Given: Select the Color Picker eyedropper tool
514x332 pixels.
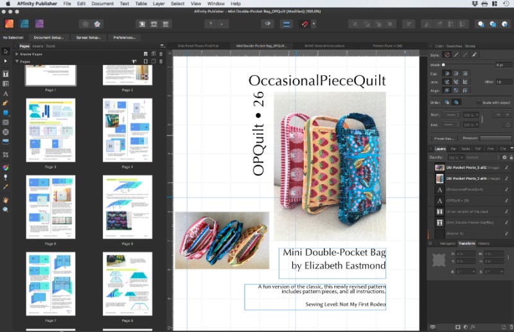Looking at the screenshot, I should pyautogui.click(x=6, y=186).
